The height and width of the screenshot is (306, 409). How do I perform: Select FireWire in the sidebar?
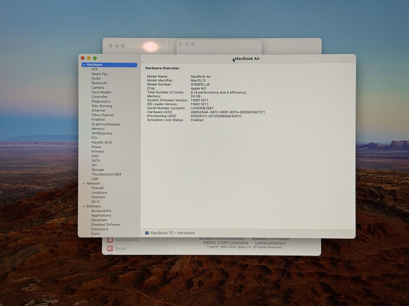coord(98,120)
